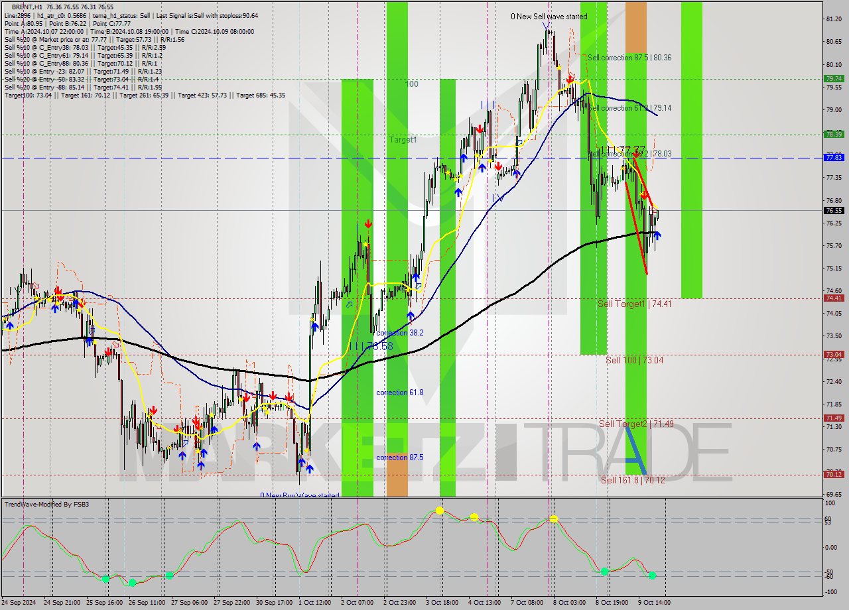Click the 81.20 price axis value
Viewport: 849px width, 610px height.
(x=834, y=19)
